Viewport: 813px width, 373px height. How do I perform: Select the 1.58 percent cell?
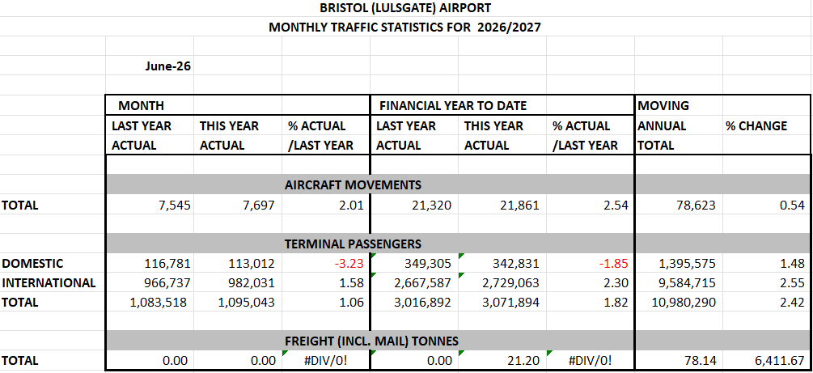pos(326,282)
